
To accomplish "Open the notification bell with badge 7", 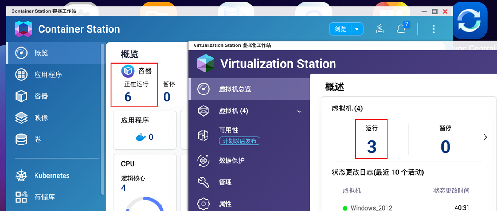I will point(401,29).
